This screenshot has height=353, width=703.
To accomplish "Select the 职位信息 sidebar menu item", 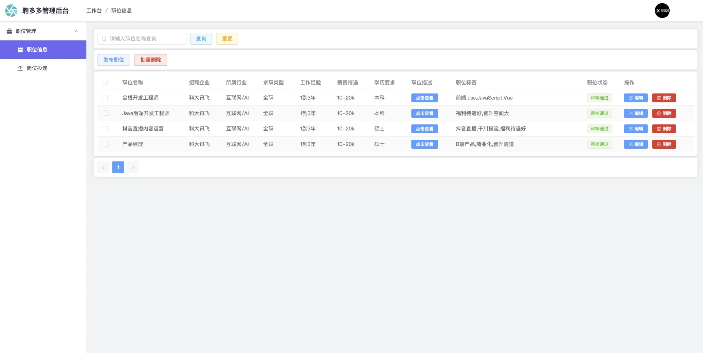I will tap(37, 50).
